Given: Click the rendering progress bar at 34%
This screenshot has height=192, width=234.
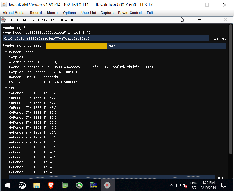Looking at the screenshot, I should [136, 46].
